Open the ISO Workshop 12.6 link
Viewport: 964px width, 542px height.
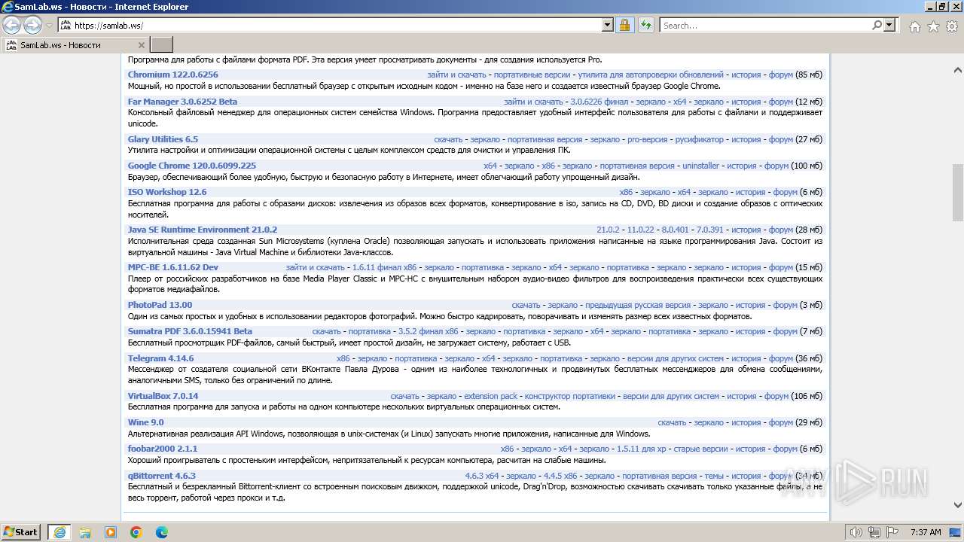(x=167, y=192)
